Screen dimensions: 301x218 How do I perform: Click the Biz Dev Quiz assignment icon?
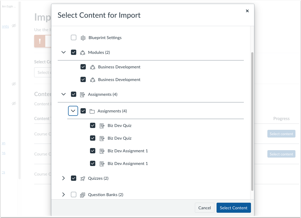(x=102, y=125)
